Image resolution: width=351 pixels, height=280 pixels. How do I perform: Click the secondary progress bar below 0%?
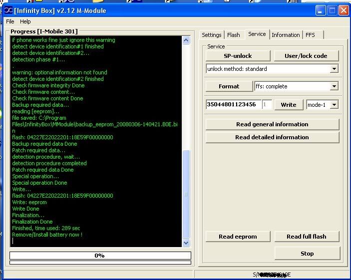tap(100, 263)
